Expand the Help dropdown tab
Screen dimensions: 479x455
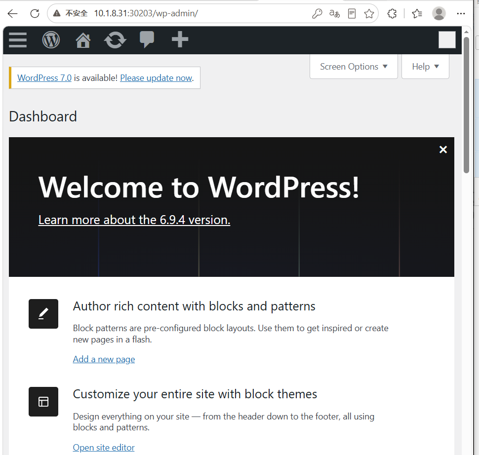tap(425, 67)
